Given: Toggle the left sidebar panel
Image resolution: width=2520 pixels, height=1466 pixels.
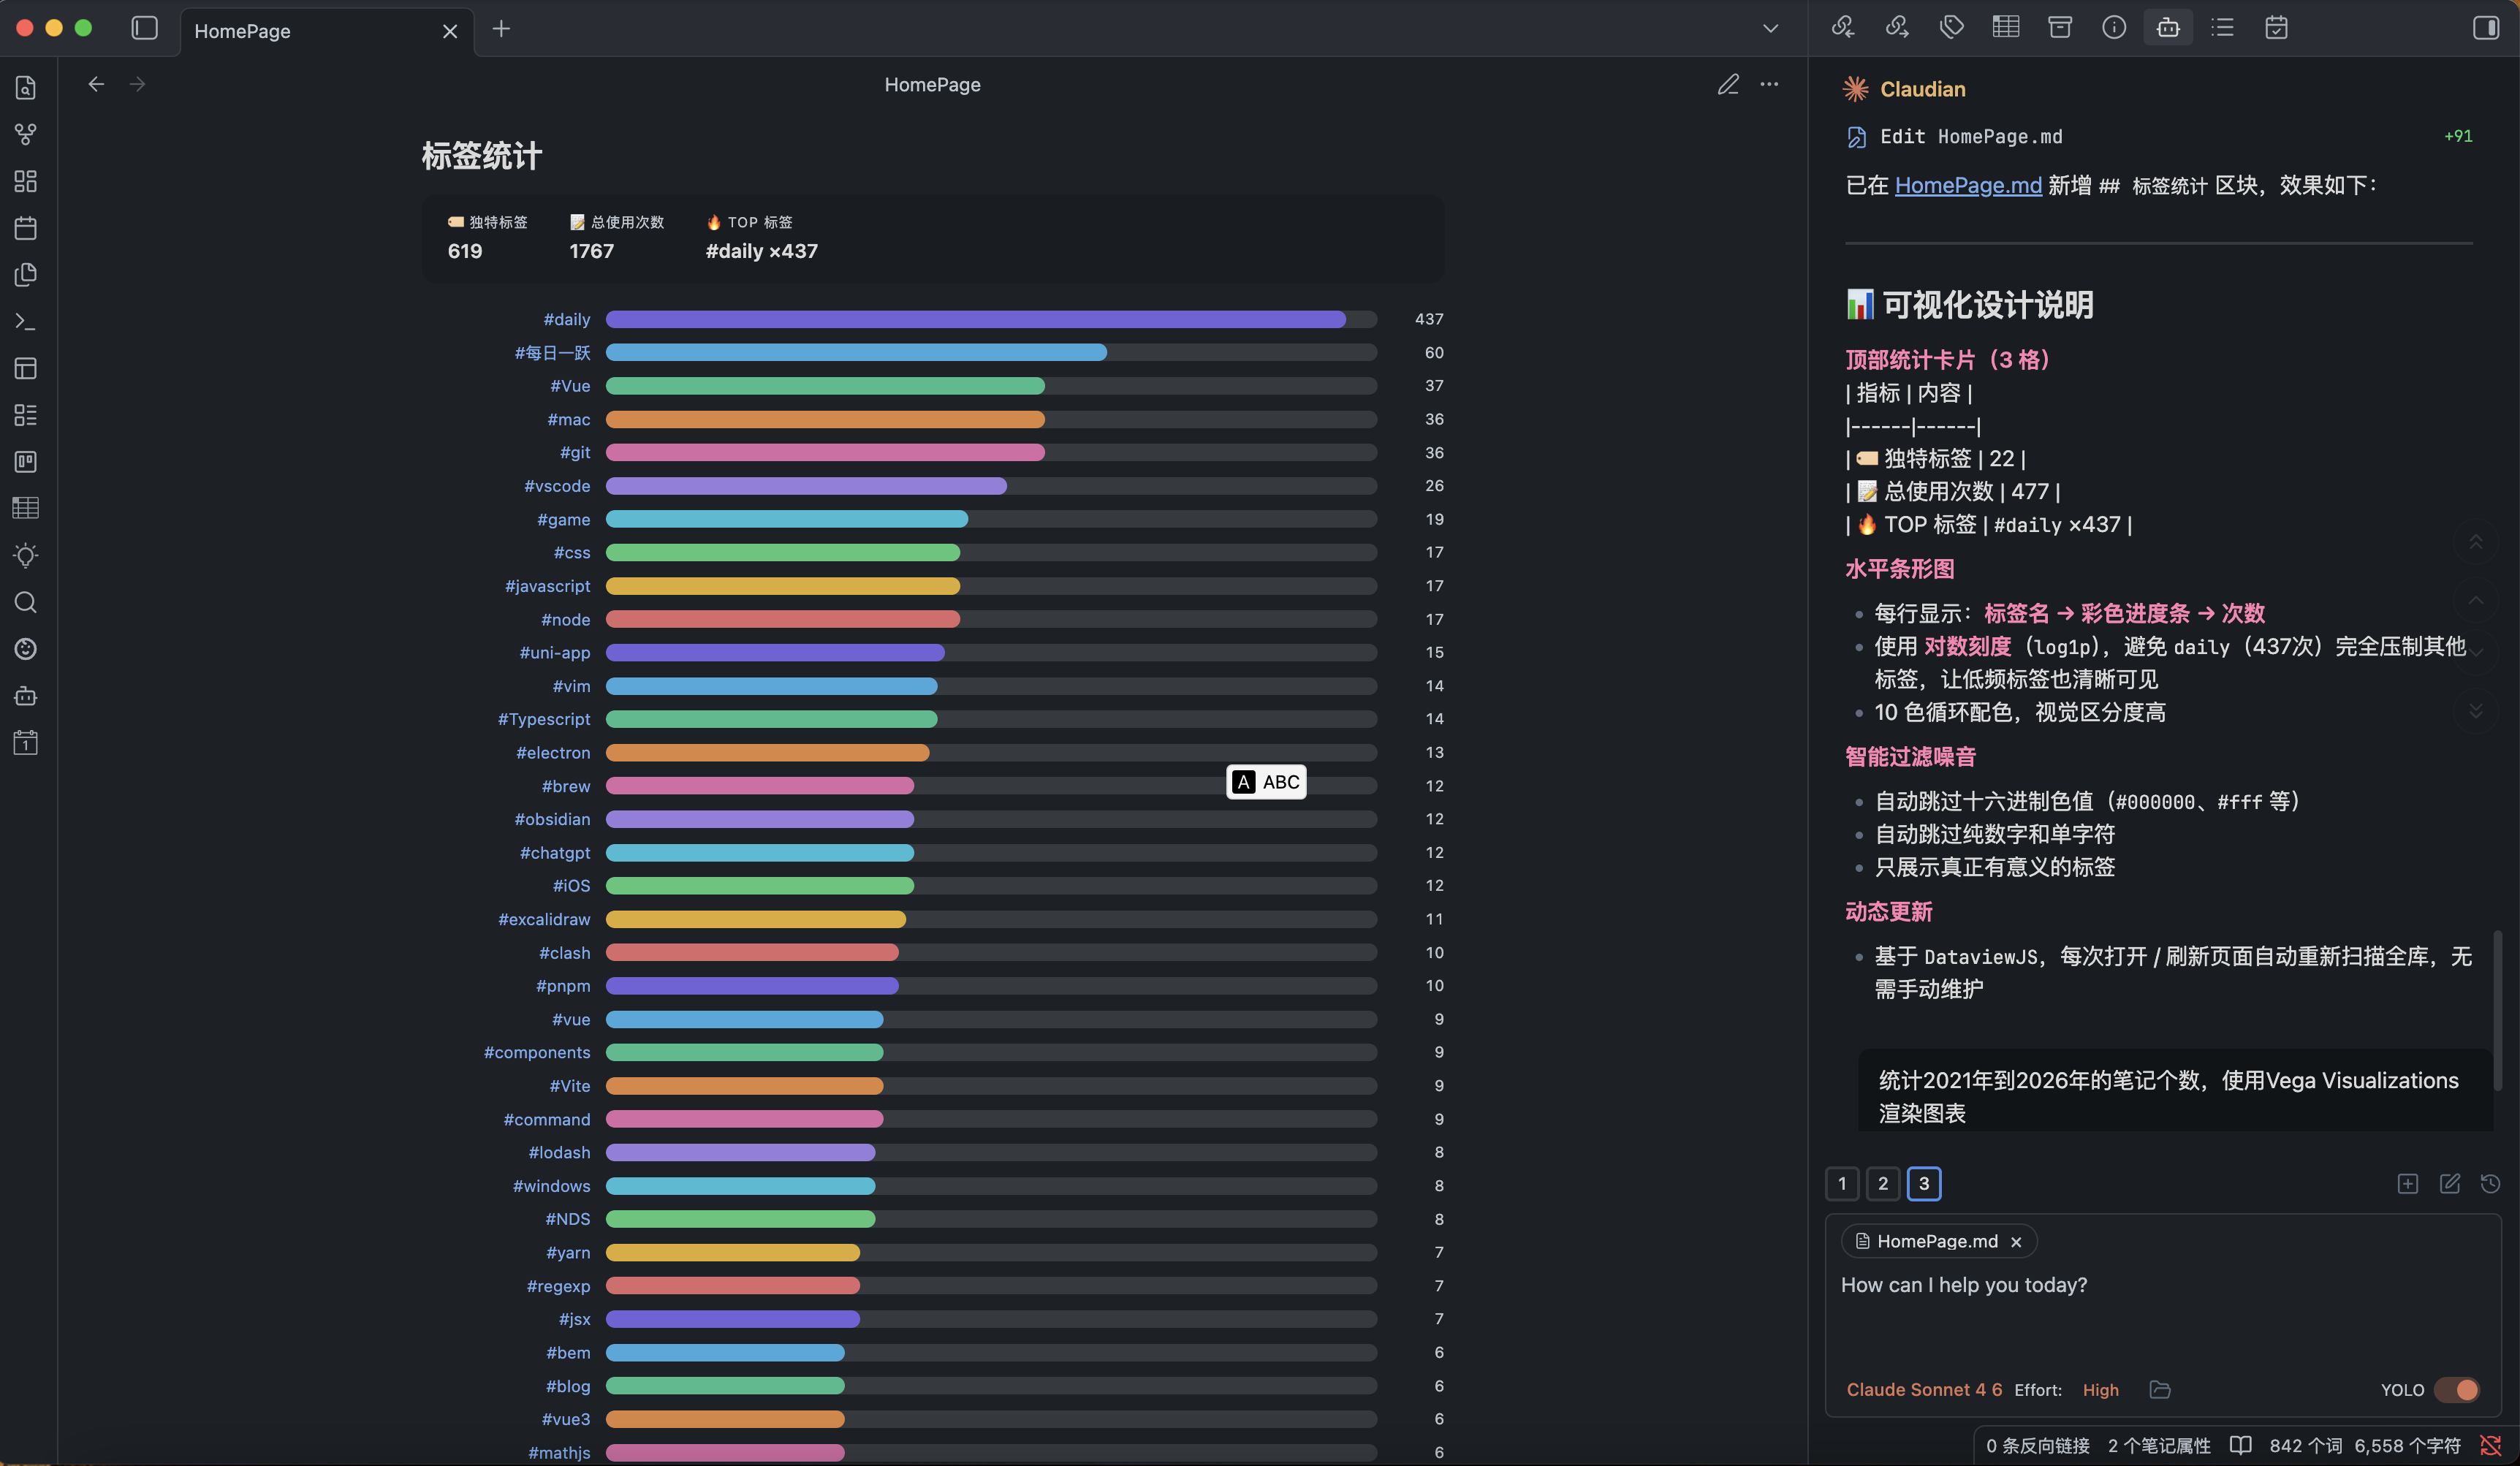Looking at the screenshot, I should (x=145, y=28).
